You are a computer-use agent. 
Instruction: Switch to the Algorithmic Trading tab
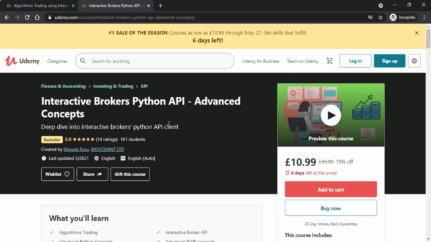click(40, 5)
